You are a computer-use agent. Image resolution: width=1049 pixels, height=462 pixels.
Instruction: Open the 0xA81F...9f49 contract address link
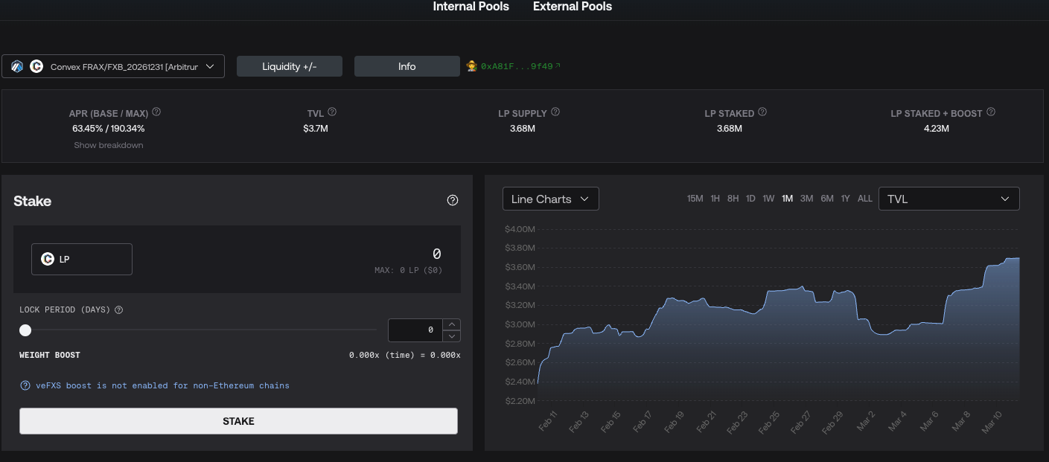[519, 66]
